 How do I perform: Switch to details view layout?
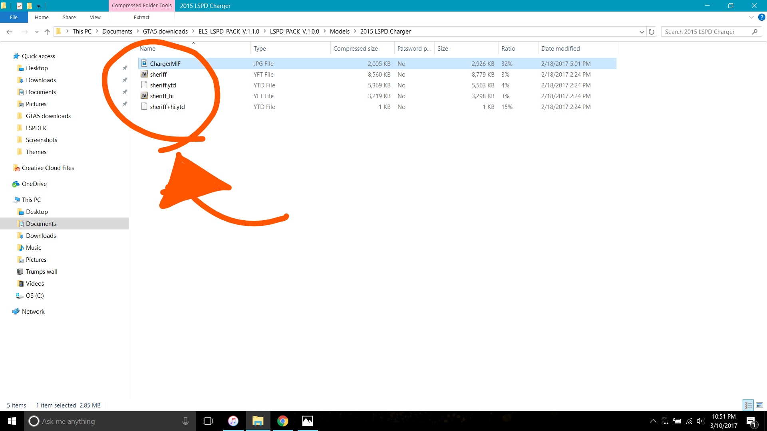click(x=748, y=405)
